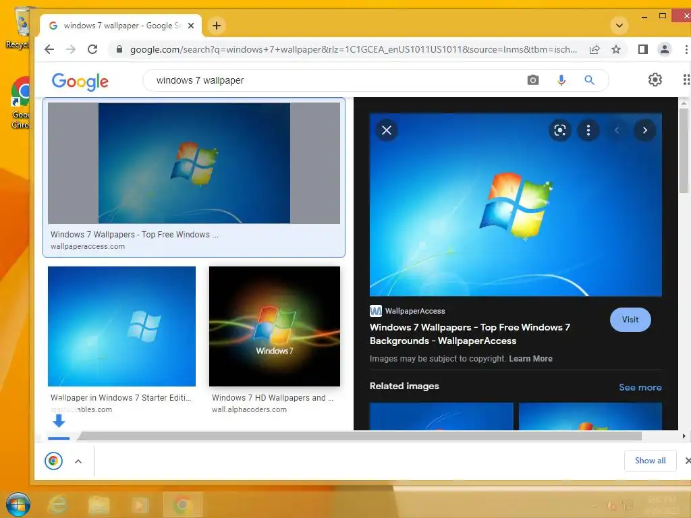The height and width of the screenshot is (518, 691).
Task: Click the address bar URL
Action: point(354,49)
